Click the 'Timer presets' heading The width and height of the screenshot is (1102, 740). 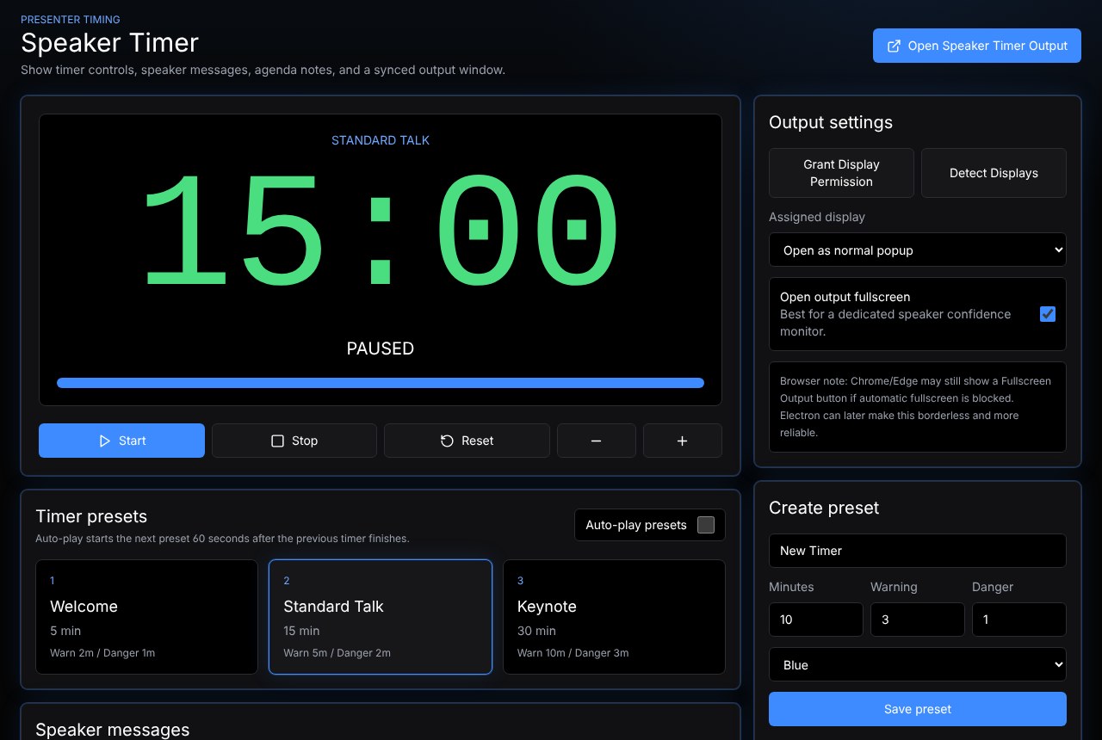(91, 516)
